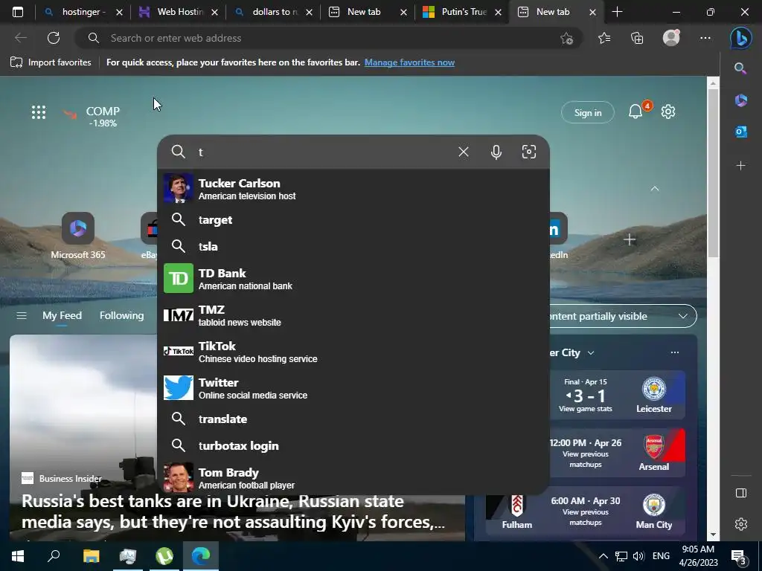Toggle the sidebar visibility panel icon
This screenshot has width=762, height=571.
click(740, 493)
